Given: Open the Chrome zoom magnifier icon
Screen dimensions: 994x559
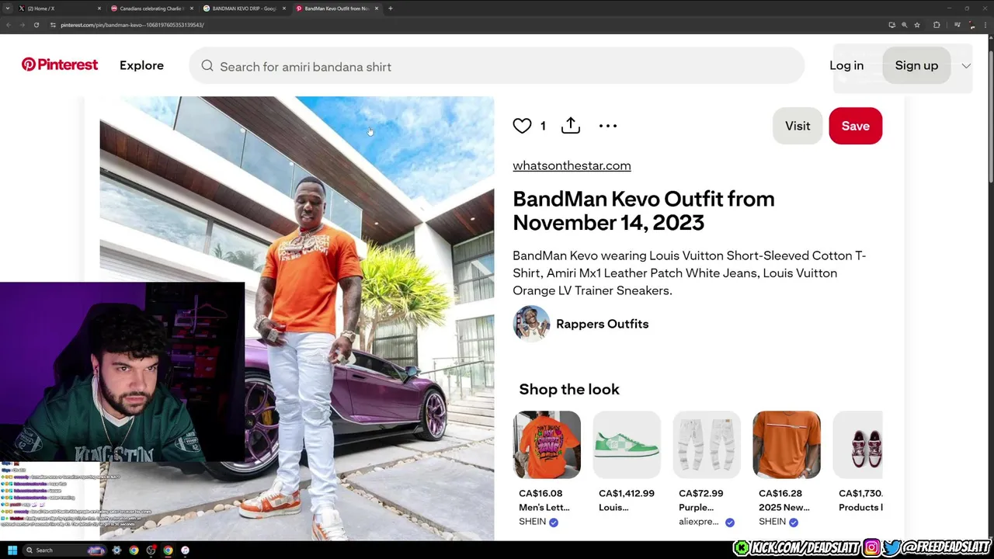Looking at the screenshot, I should pyautogui.click(x=904, y=25).
